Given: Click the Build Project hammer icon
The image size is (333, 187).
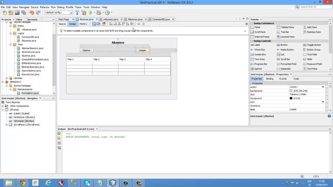Looking at the screenshot, I should pos(78,12).
